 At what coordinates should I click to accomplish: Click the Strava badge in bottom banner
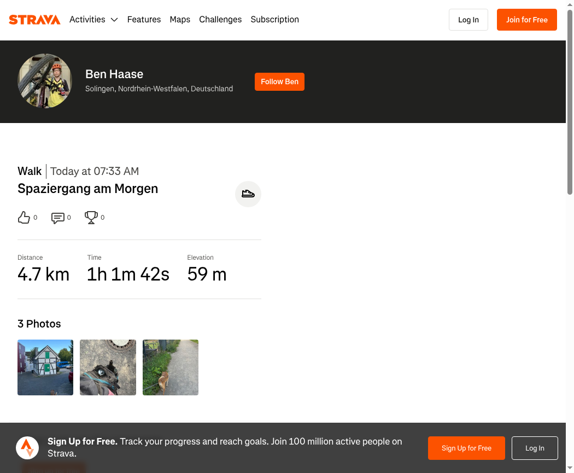(x=27, y=448)
